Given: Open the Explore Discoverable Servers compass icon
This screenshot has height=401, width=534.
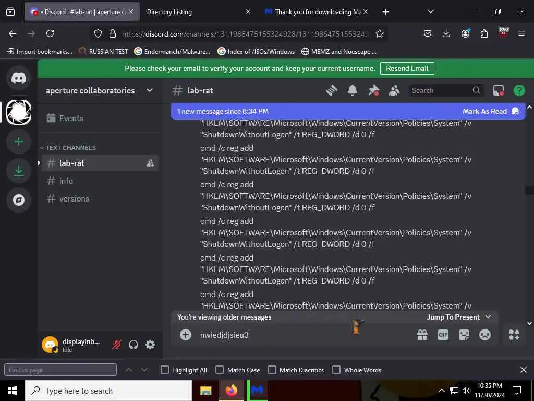Looking at the screenshot, I should [19, 200].
